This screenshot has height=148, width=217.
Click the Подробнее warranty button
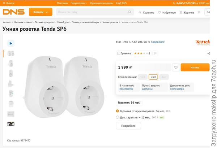point(128,126)
